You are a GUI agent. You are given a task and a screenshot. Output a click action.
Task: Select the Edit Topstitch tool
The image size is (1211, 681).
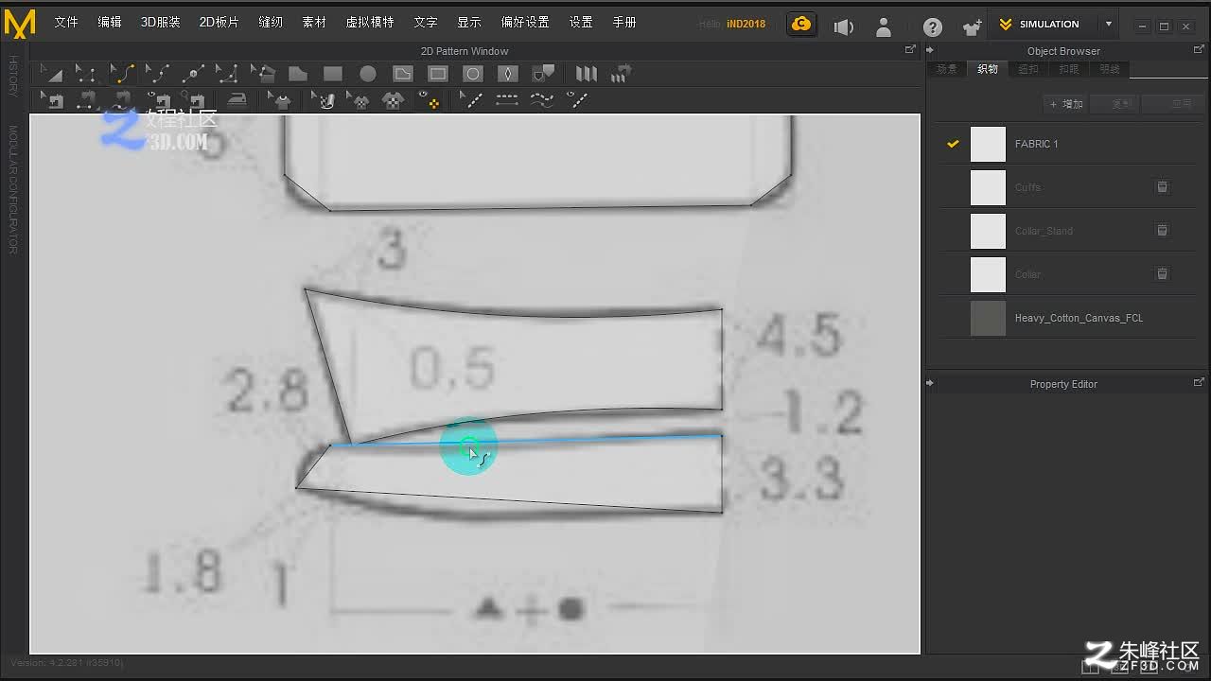(471, 99)
